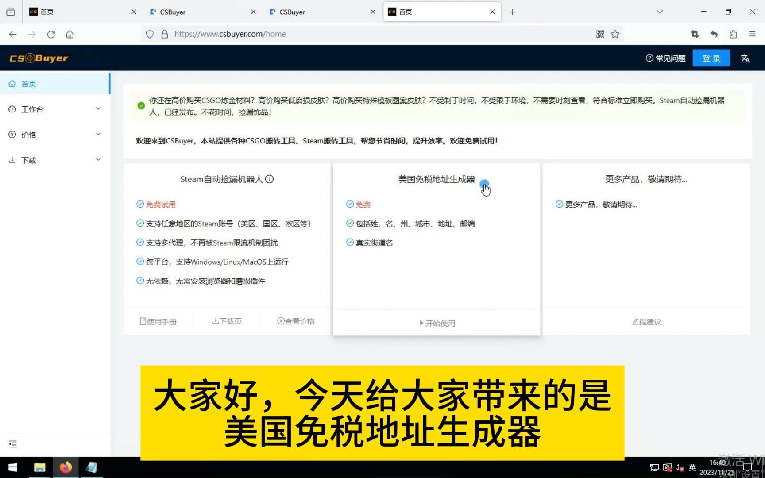Screen dimensions: 765x478
Task: Open a new tab with plus button
Action: [x=512, y=12]
